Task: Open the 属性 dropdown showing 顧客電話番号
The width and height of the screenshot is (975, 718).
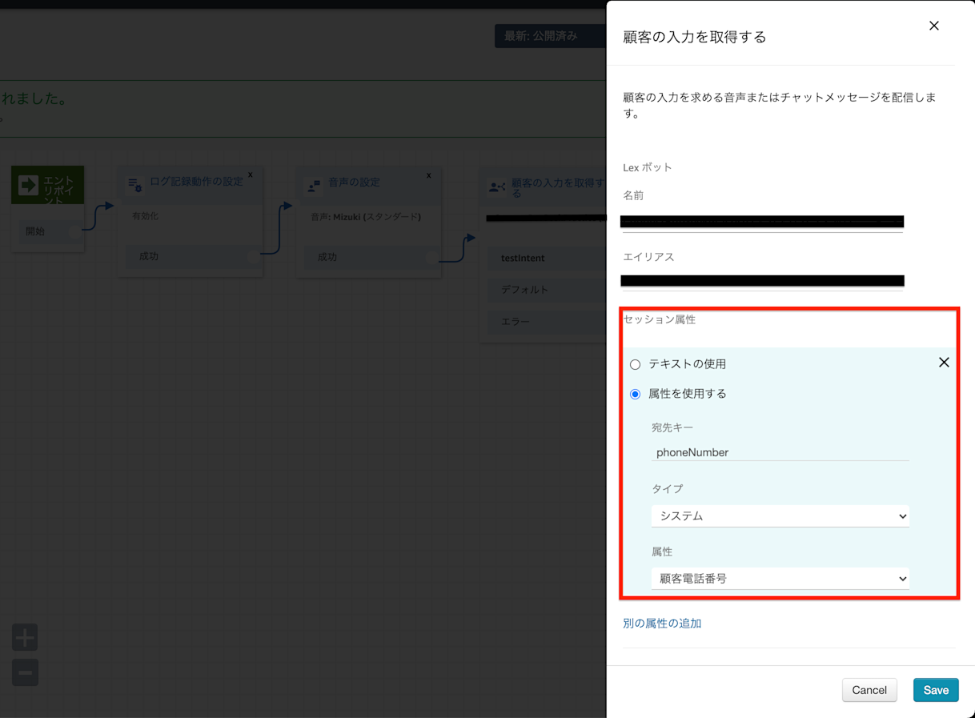Action: (x=780, y=578)
